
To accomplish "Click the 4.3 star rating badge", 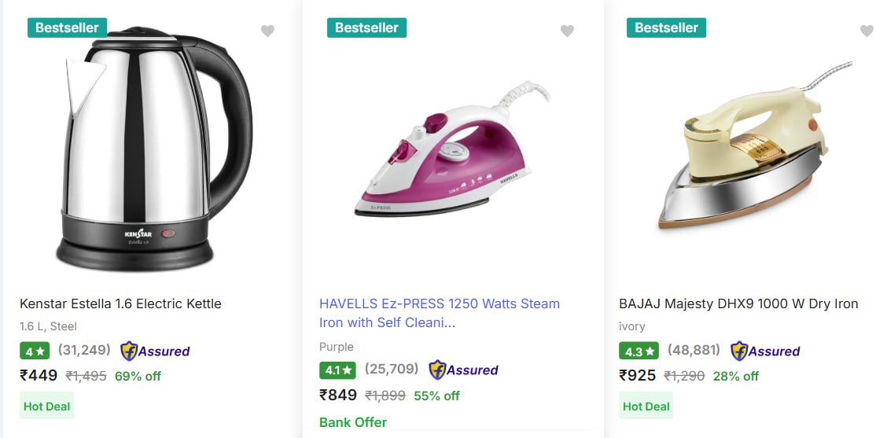I will click(x=639, y=352).
